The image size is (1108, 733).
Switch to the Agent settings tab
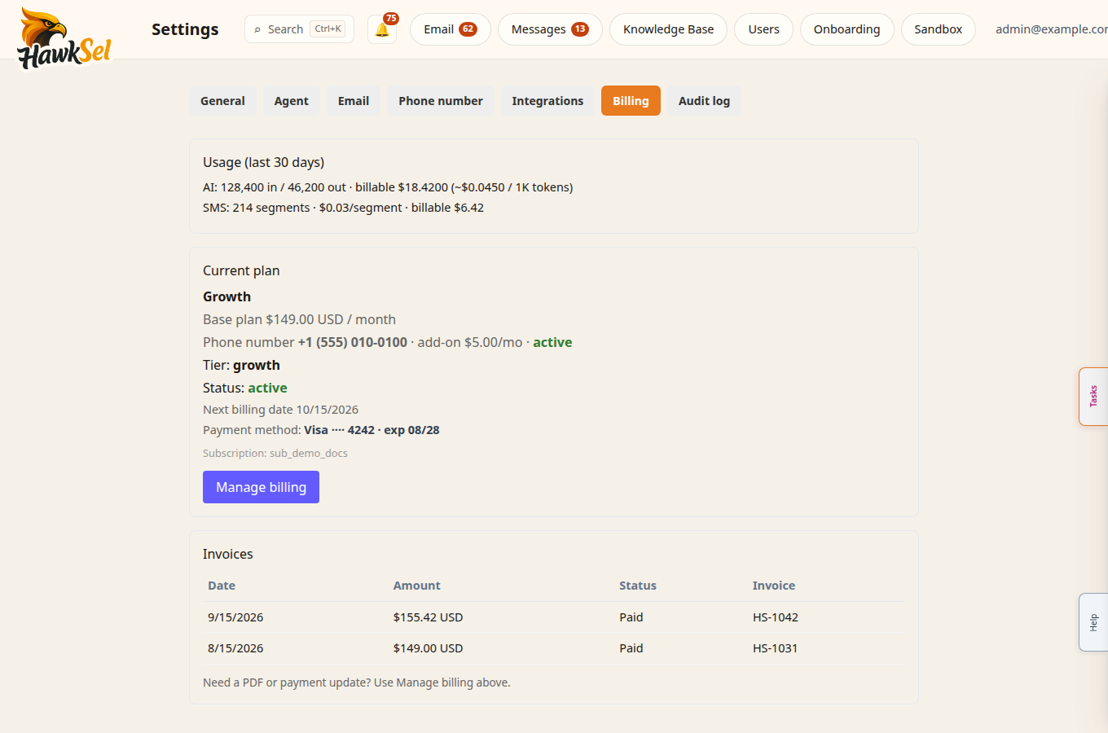point(291,101)
